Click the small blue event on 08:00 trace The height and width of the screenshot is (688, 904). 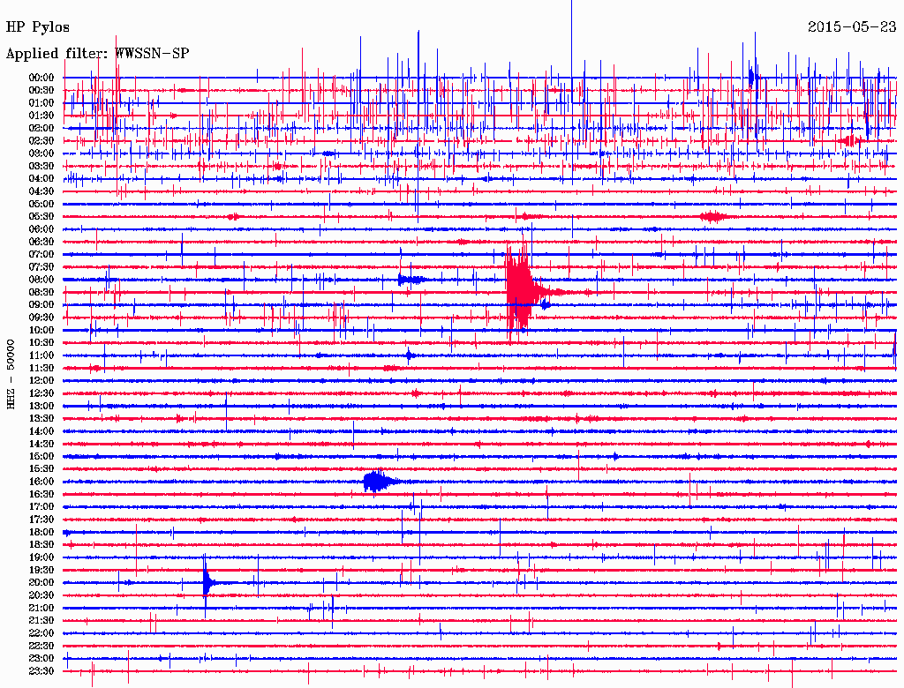(411, 280)
